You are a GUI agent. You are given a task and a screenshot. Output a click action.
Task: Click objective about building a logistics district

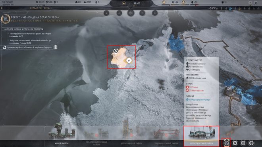pyautogui.click(x=31, y=35)
